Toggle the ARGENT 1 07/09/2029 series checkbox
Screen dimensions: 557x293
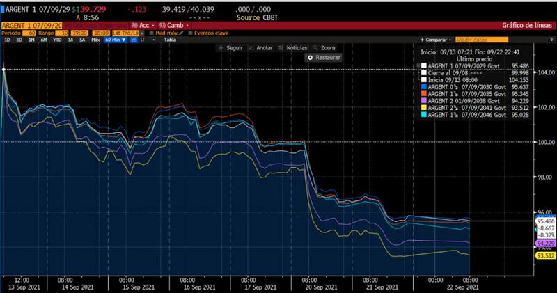click(422, 65)
